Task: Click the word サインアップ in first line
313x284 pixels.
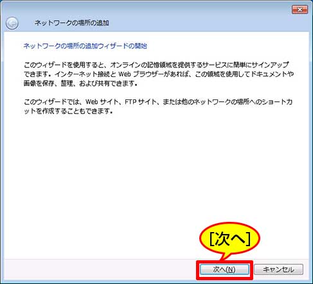Action: click(270, 65)
